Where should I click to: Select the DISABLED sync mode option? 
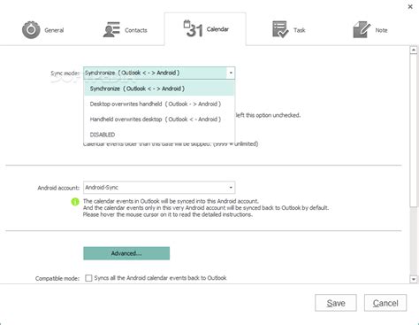pos(159,135)
